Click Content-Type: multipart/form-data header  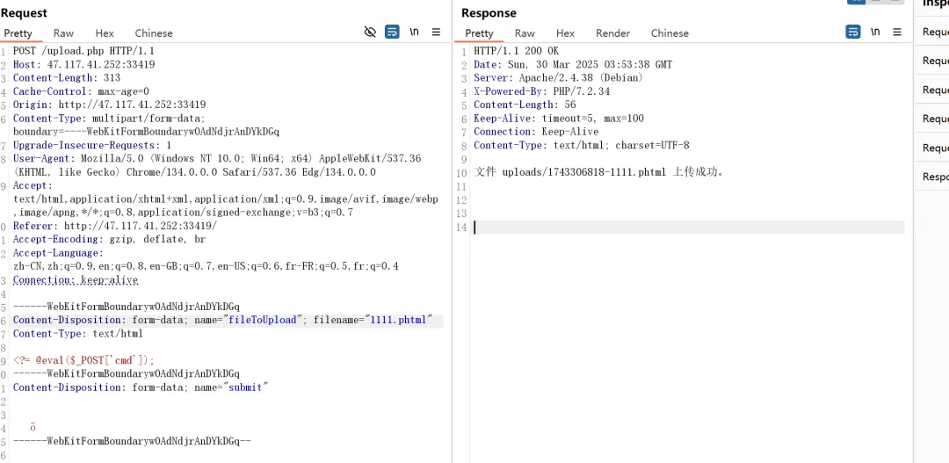[109, 118]
